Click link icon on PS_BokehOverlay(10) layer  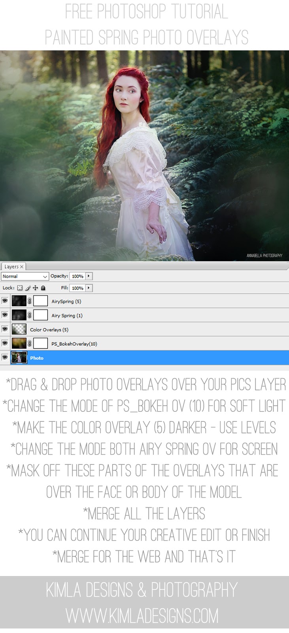click(30, 343)
